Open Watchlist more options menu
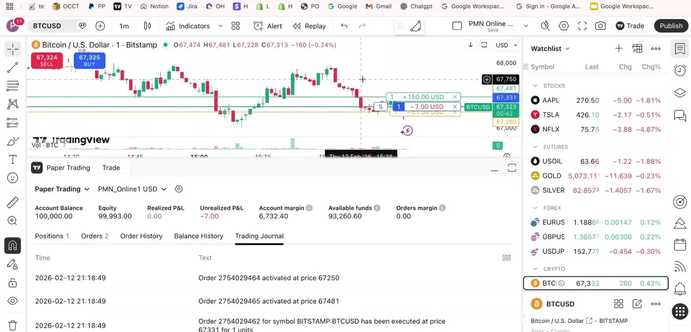This screenshot has width=691, height=332. (655, 49)
